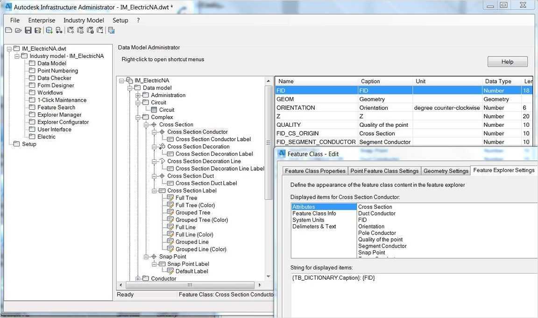538x318 pixels.
Task: Click the vertical scrollbar of data model tree
Action: tap(269, 142)
